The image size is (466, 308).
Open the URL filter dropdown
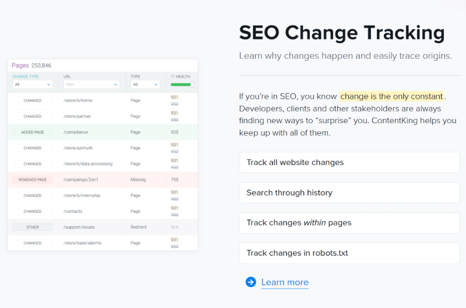(x=91, y=84)
